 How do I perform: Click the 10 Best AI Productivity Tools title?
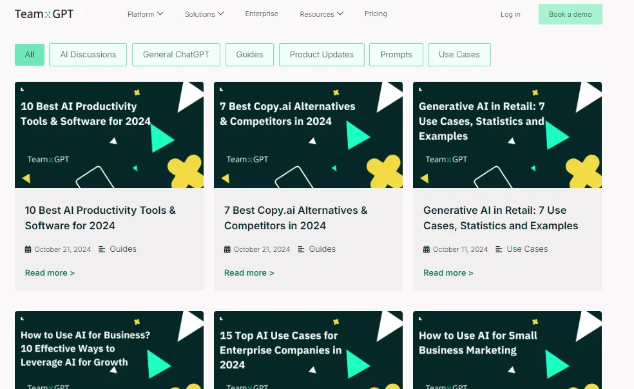(x=101, y=218)
